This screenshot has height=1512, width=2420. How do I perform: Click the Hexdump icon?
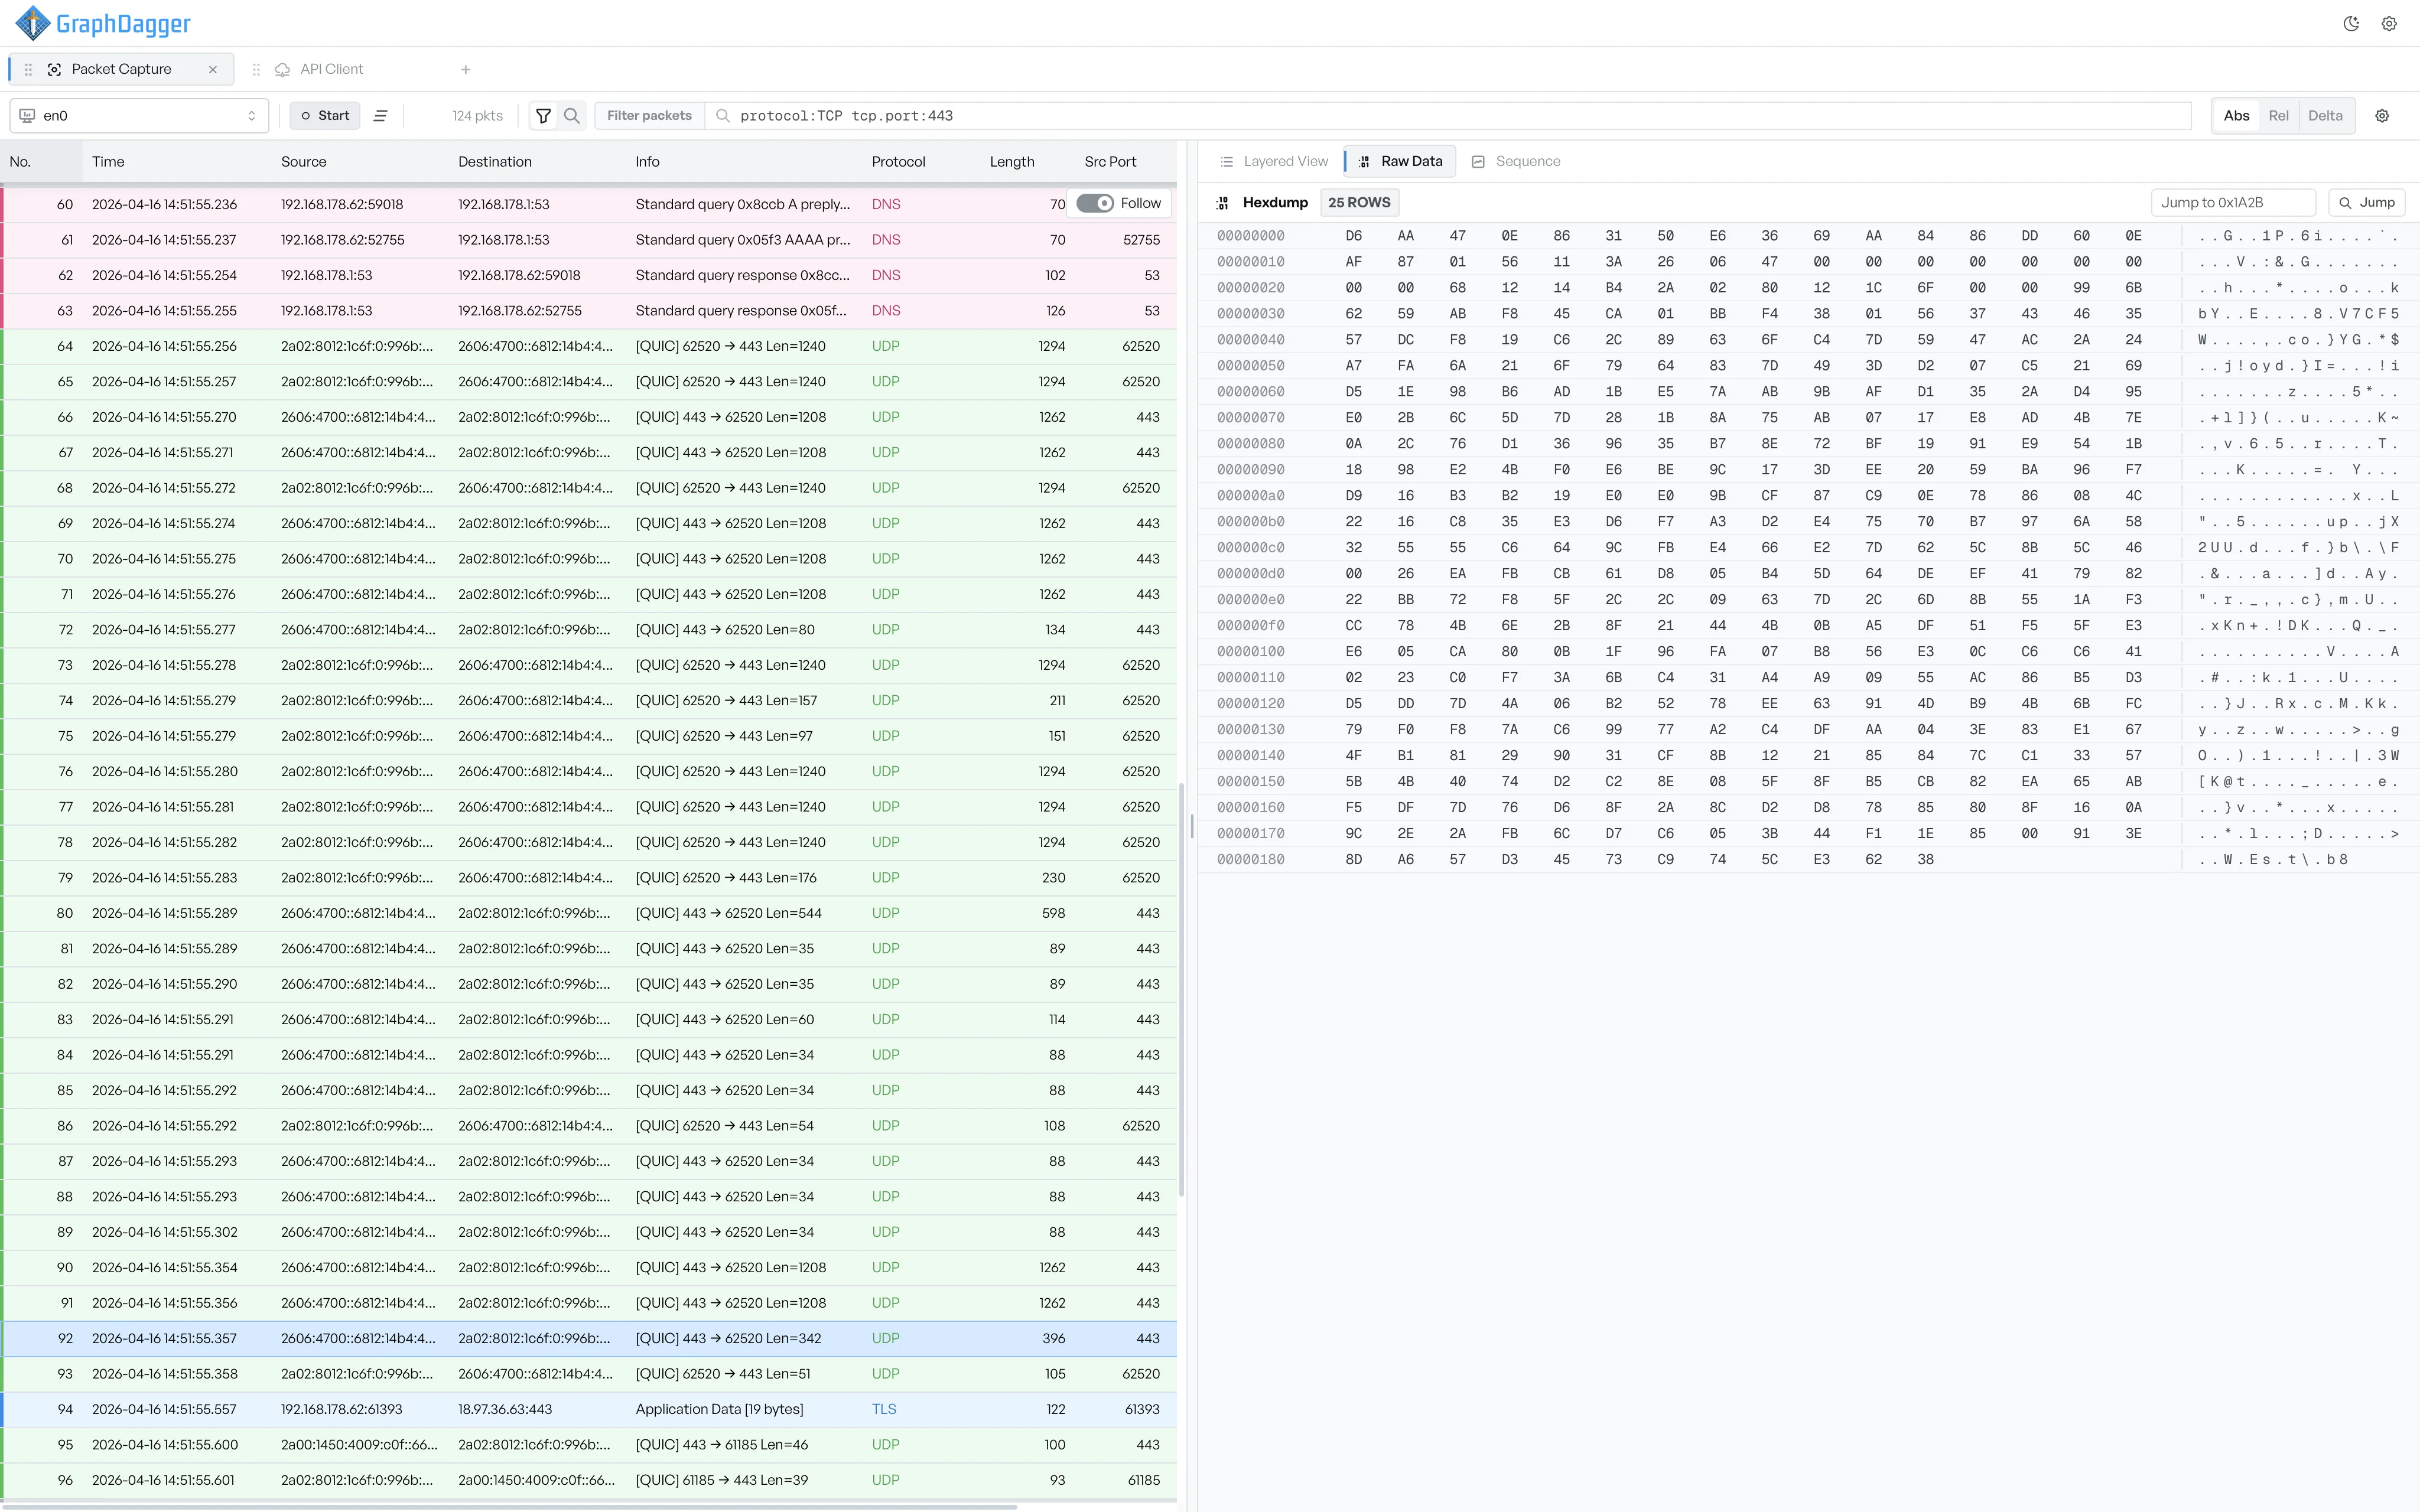1223,203
